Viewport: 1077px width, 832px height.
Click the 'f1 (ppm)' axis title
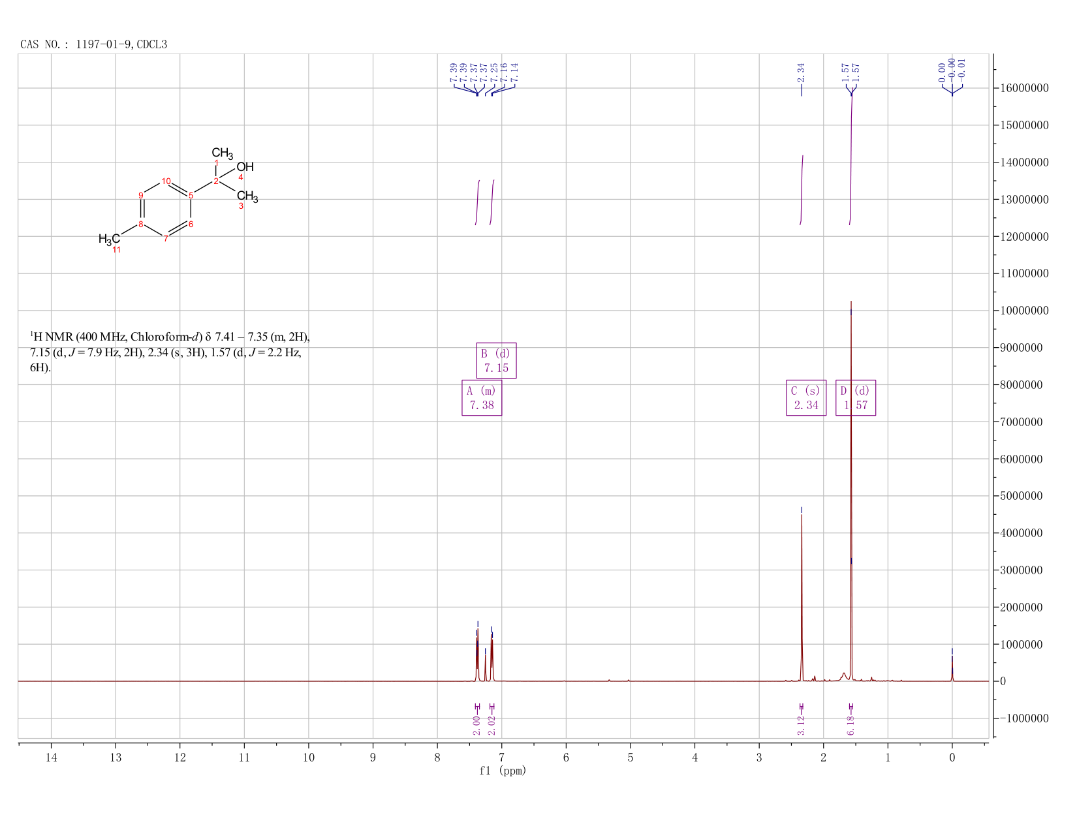(503, 771)
